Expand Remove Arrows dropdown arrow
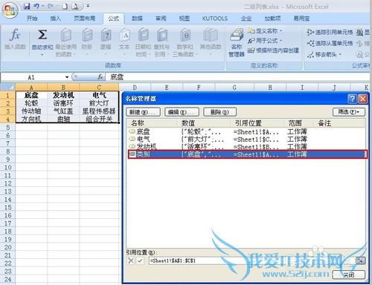Viewport: 372px width, 285px height. click(x=340, y=54)
